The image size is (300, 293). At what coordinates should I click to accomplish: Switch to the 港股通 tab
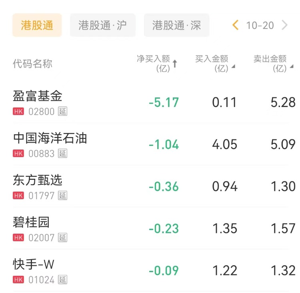37,25
